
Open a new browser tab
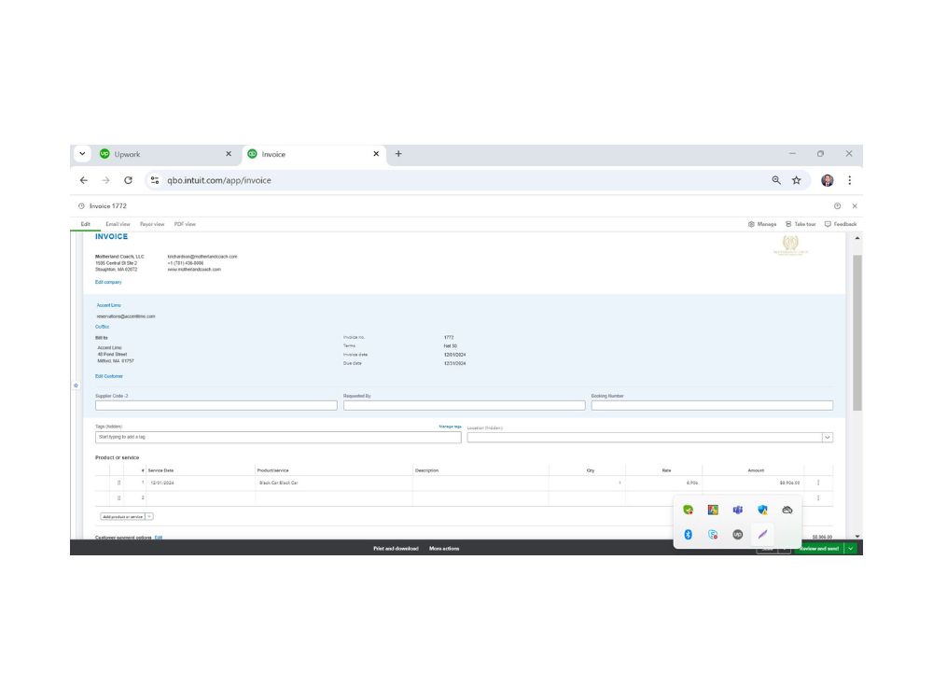[398, 154]
